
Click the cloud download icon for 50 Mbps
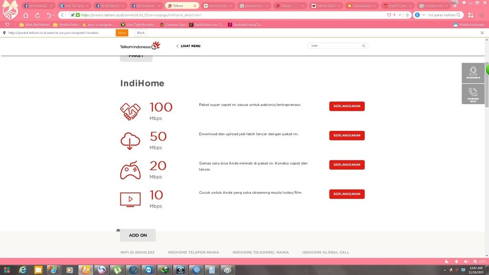coord(130,141)
